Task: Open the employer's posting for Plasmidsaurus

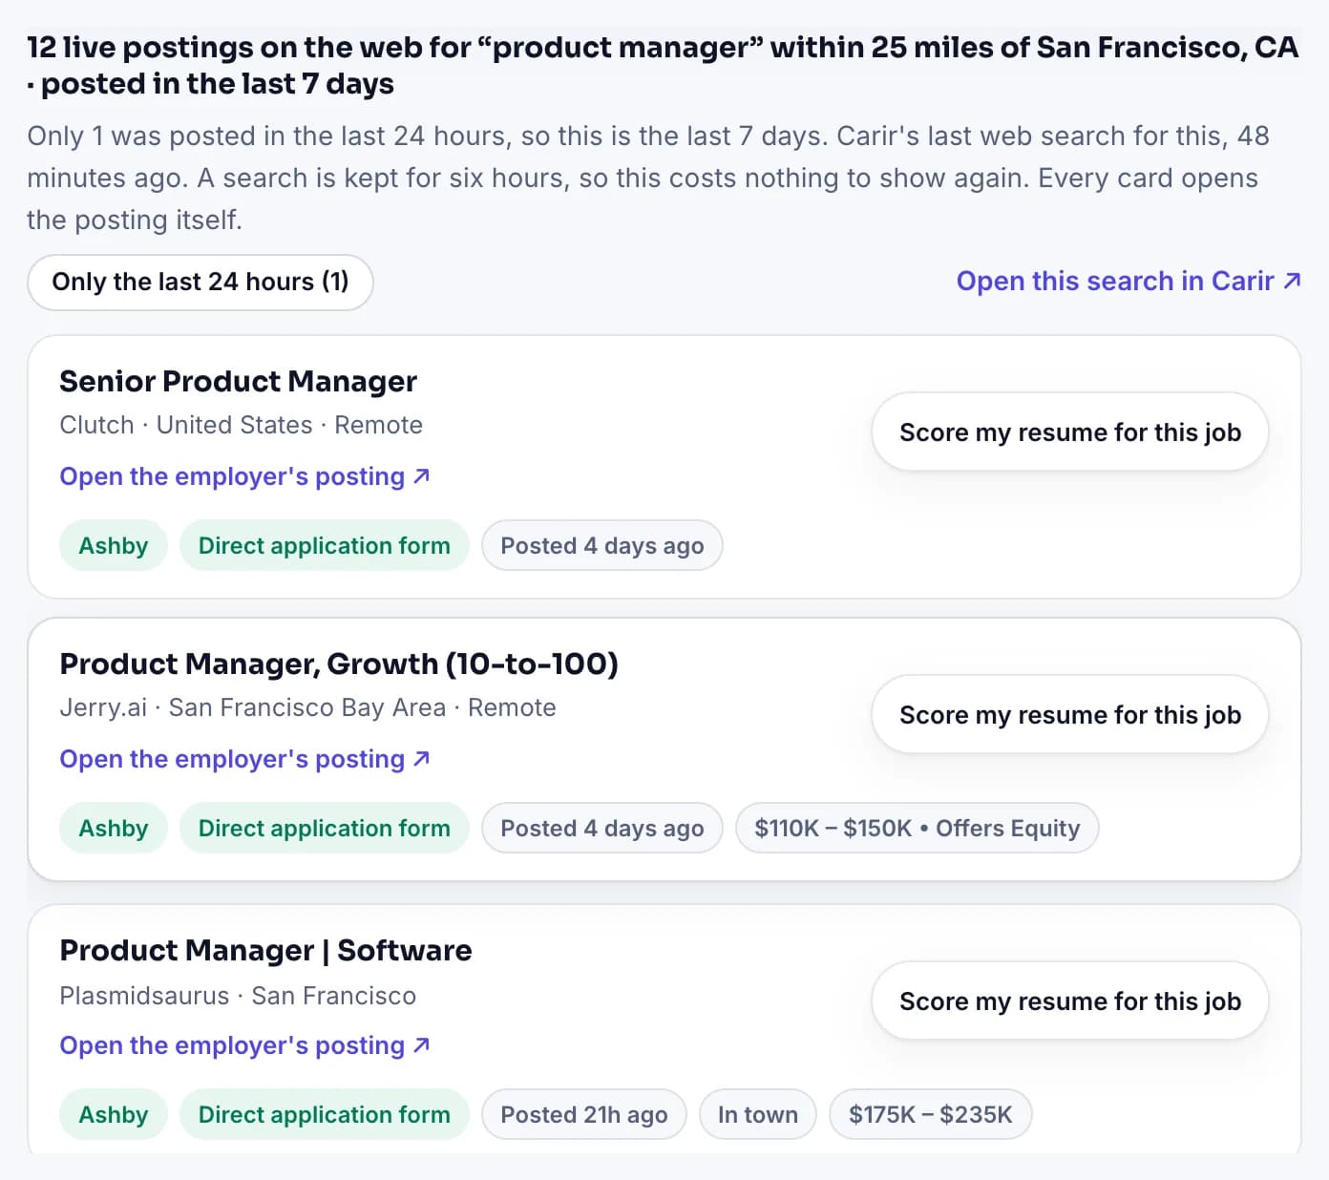Action: (244, 1045)
